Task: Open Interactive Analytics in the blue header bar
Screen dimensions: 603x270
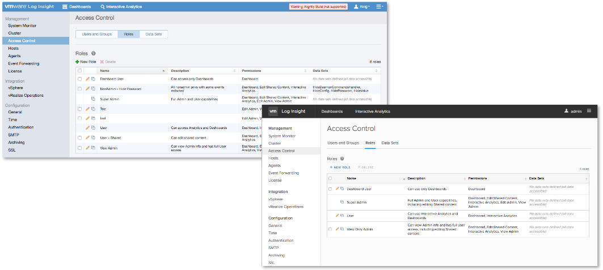Action: (x=121, y=7)
